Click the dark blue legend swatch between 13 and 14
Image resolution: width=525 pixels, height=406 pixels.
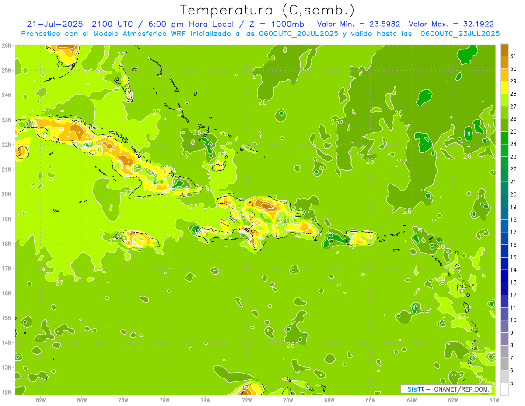[x=504, y=276]
